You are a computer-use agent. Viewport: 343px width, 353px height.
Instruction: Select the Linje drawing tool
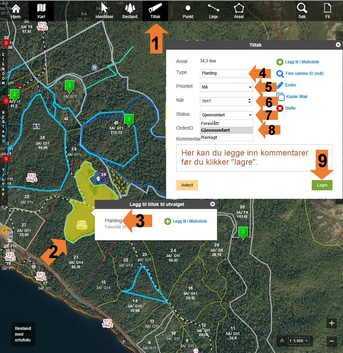click(x=213, y=11)
